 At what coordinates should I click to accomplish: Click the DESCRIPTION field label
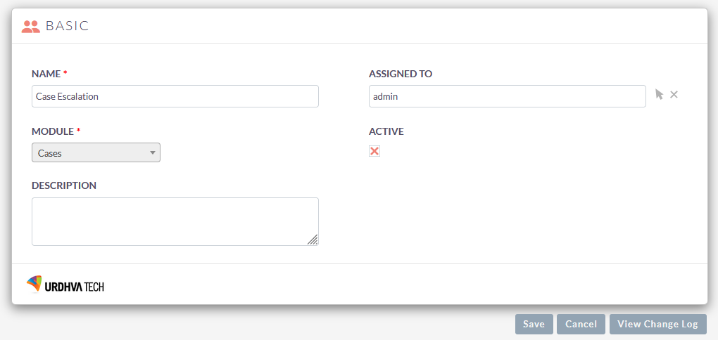[x=64, y=185]
